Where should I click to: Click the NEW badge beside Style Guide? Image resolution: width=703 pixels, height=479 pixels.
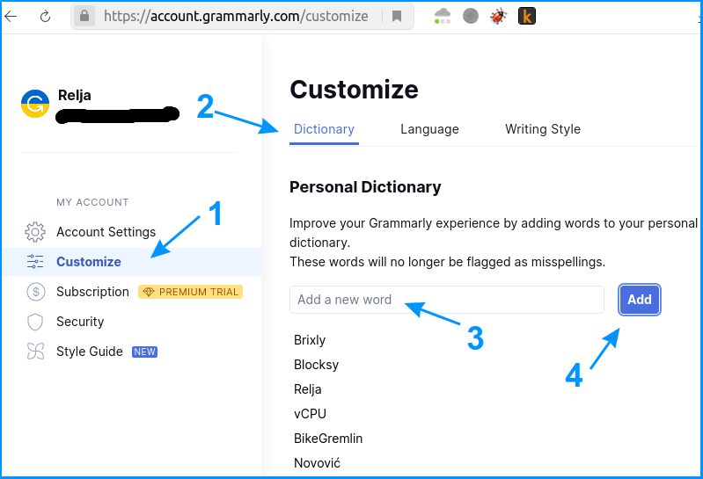(144, 352)
